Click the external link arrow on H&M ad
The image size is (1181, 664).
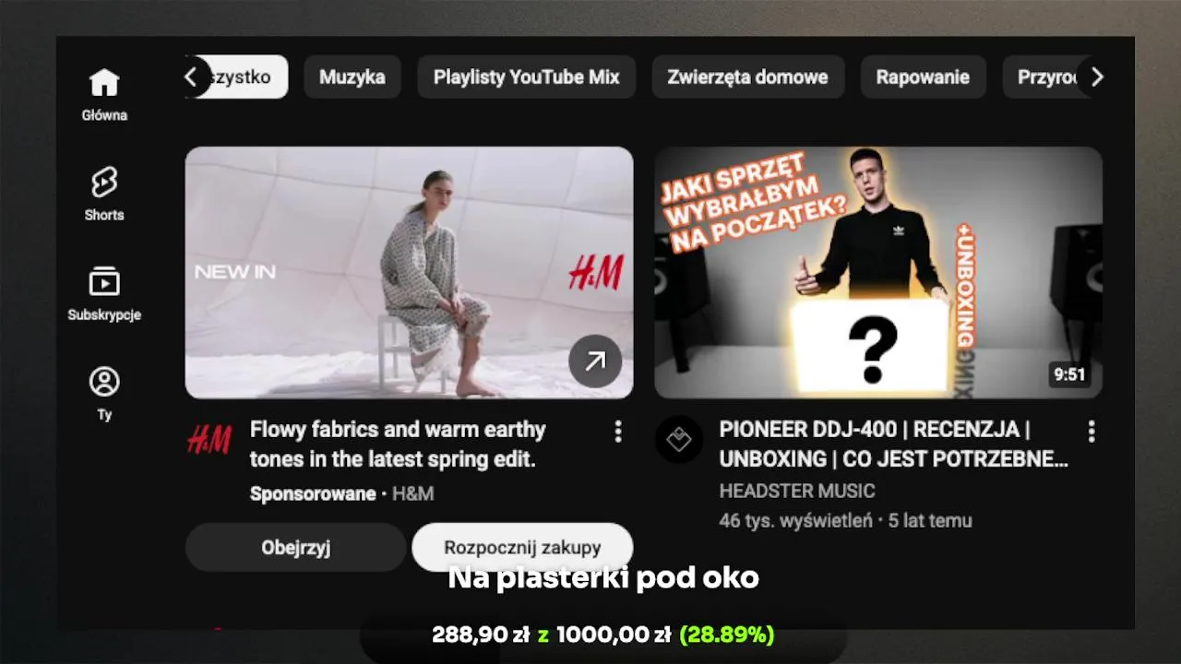[595, 361]
